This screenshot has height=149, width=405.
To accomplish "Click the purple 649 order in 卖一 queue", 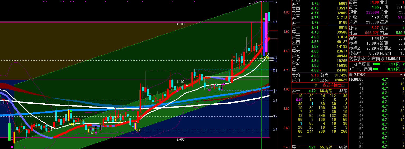I will pyautogui.click(x=299, y=100).
